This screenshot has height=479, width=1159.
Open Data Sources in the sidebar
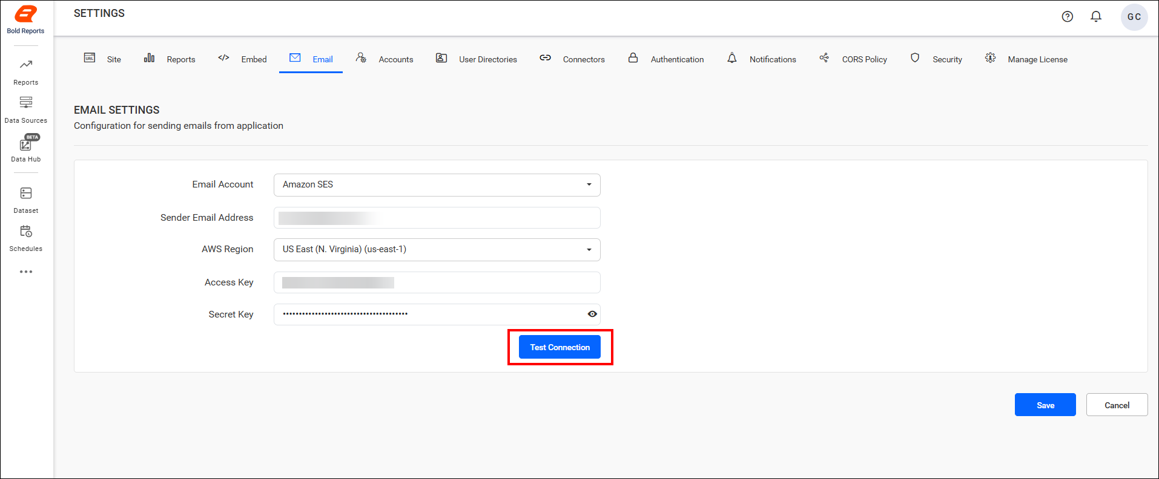pyautogui.click(x=26, y=109)
